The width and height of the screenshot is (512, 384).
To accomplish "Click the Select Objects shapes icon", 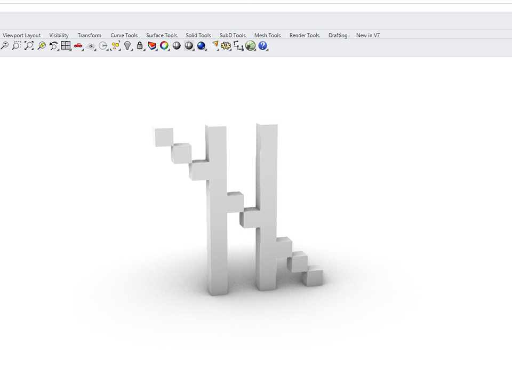I will pyautogui.click(x=115, y=46).
